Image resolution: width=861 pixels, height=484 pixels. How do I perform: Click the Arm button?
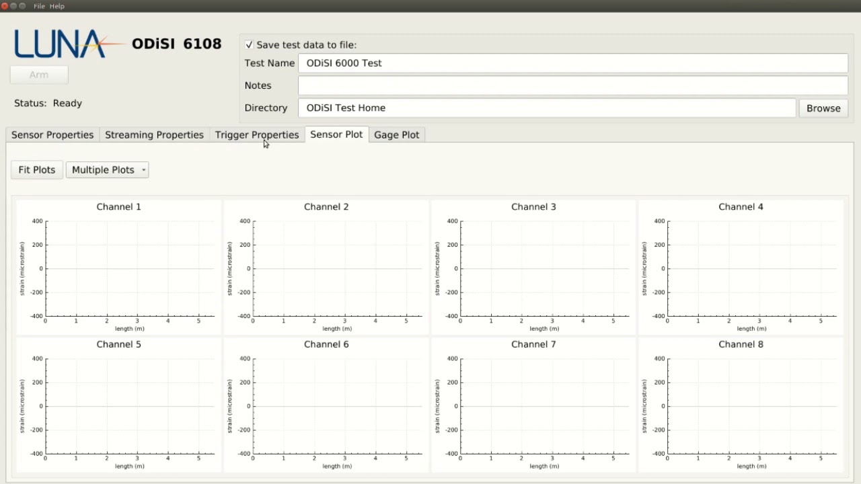pos(39,75)
